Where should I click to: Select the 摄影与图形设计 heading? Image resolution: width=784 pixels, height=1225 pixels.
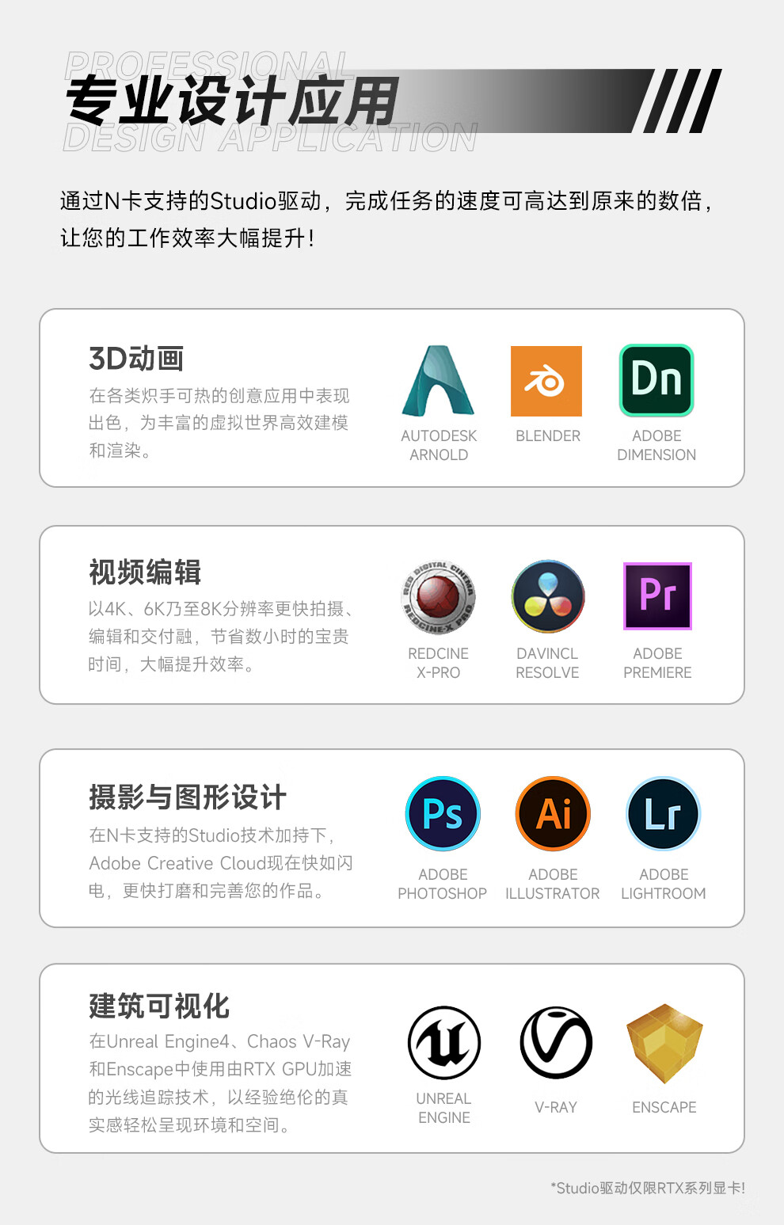pyautogui.click(x=188, y=797)
